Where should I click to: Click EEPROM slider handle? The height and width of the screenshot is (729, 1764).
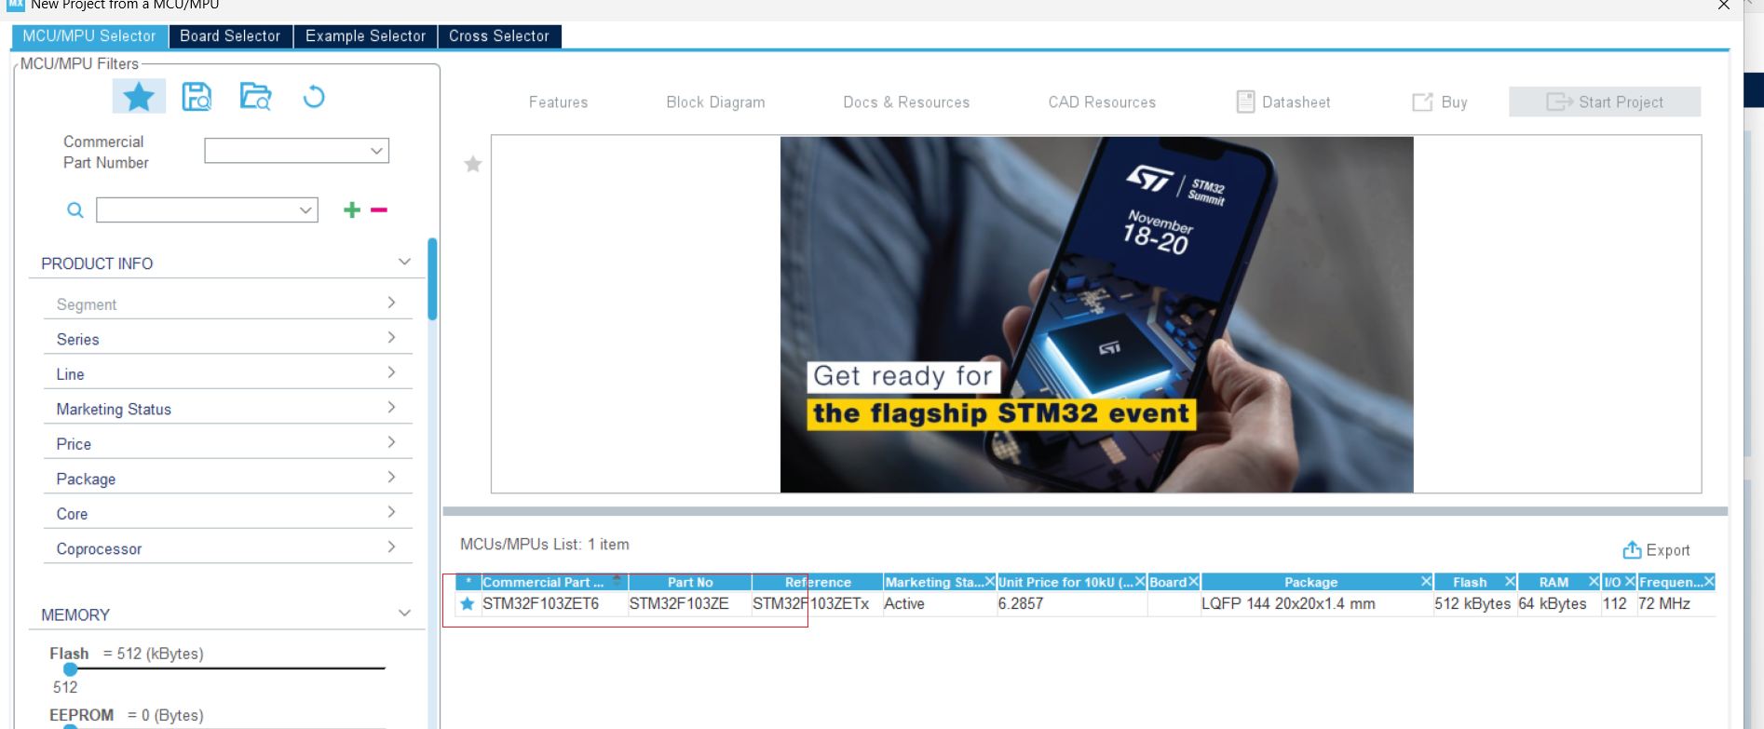[71, 727]
